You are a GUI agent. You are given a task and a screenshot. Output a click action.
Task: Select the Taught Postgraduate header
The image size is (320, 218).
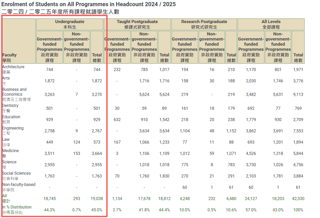[137, 24]
